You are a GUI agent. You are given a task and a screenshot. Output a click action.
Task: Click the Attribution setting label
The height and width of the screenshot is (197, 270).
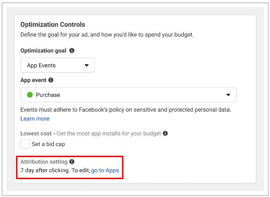44,162
